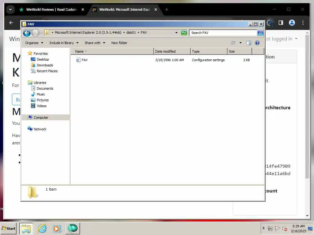Focus the Search FAV input field
This screenshot has width=314, height=235.
coord(223,32)
